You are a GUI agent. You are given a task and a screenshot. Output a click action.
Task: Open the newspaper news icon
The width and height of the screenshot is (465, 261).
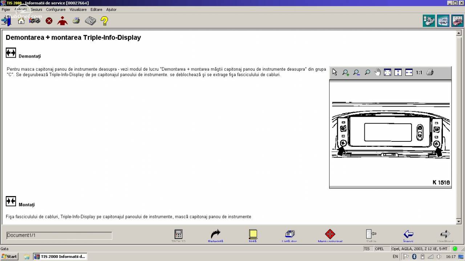point(90,21)
